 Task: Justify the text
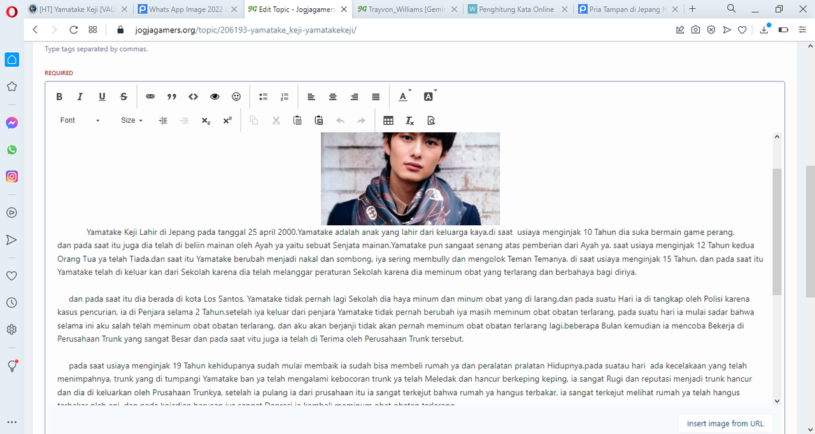pyautogui.click(x=376, y=97)
